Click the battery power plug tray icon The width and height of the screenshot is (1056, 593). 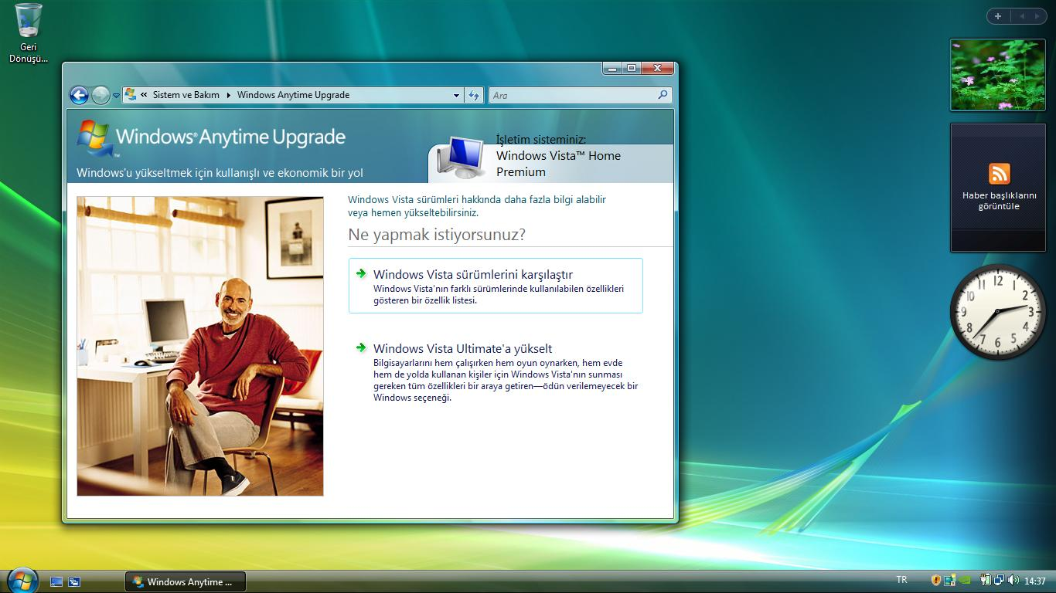[986, 580]
